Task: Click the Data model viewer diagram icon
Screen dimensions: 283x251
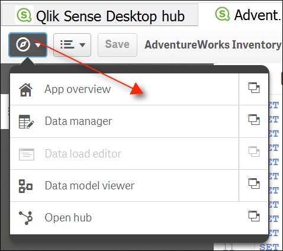Action: 25,186
